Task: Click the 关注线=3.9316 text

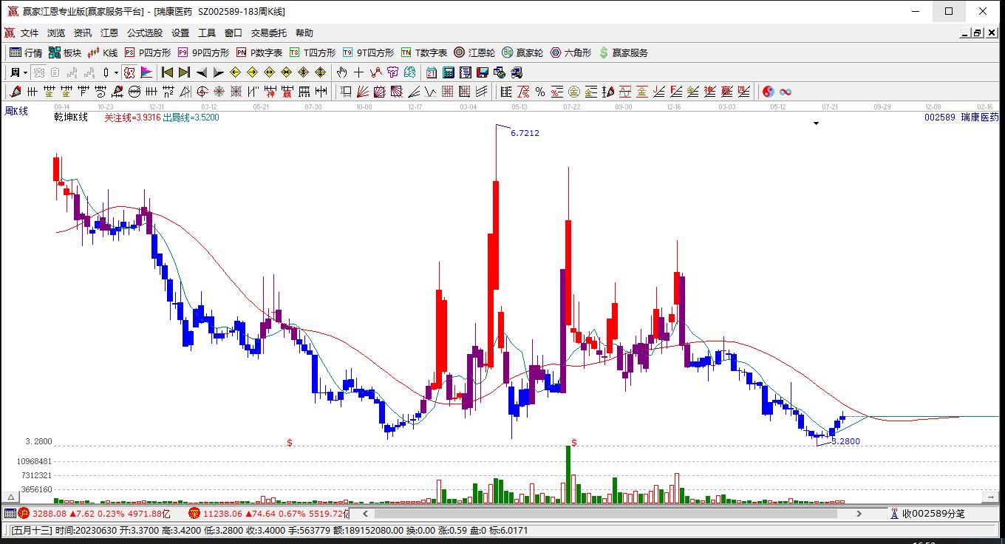Action: [132, 117]
